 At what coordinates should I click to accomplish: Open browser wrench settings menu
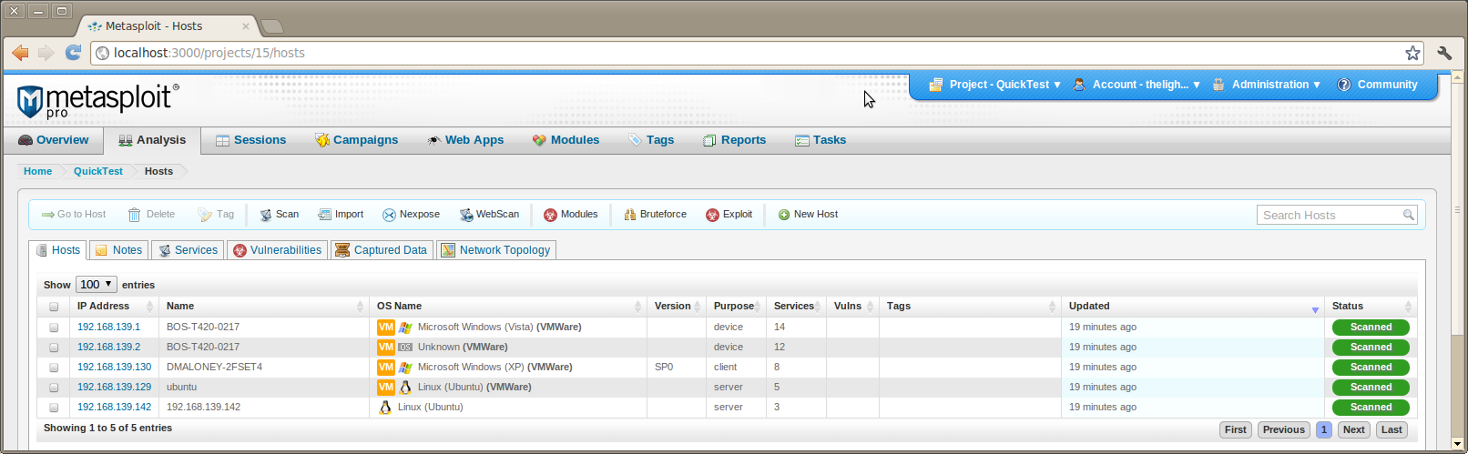(1444, 53)
